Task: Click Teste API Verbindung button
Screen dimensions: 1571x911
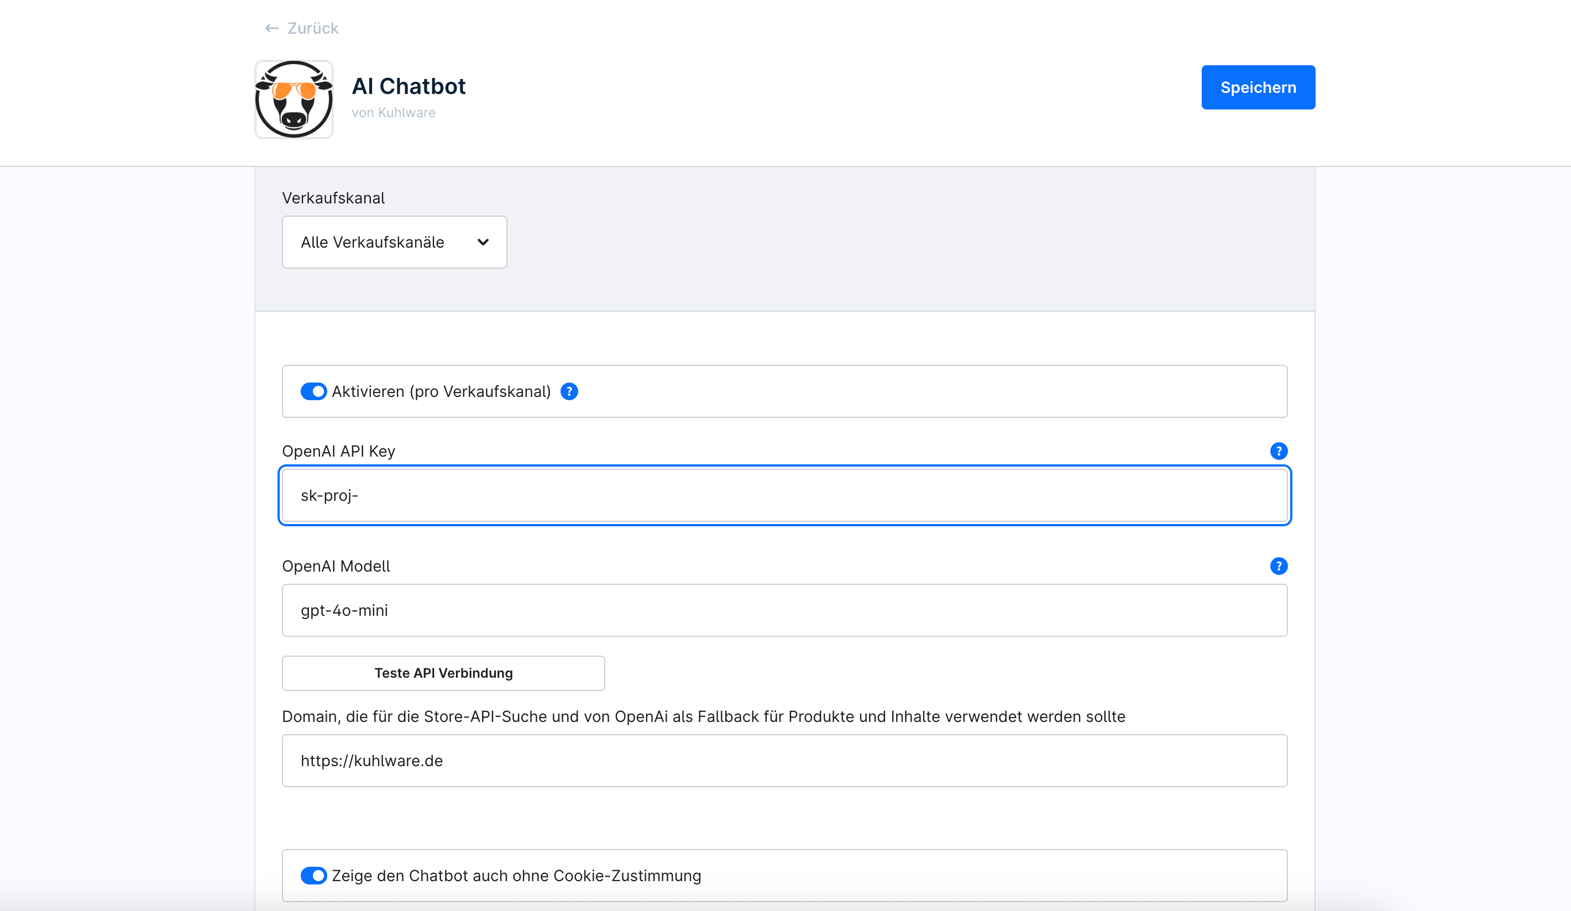Action: (443, 673)
